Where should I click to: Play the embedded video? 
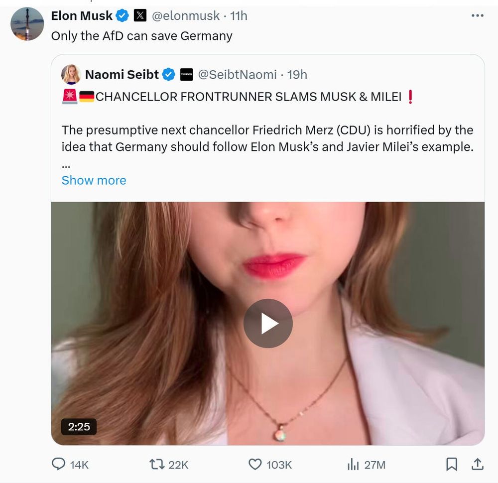click(x=268, y=323)
